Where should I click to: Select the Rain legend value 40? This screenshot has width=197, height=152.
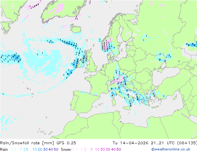(51, 150)
